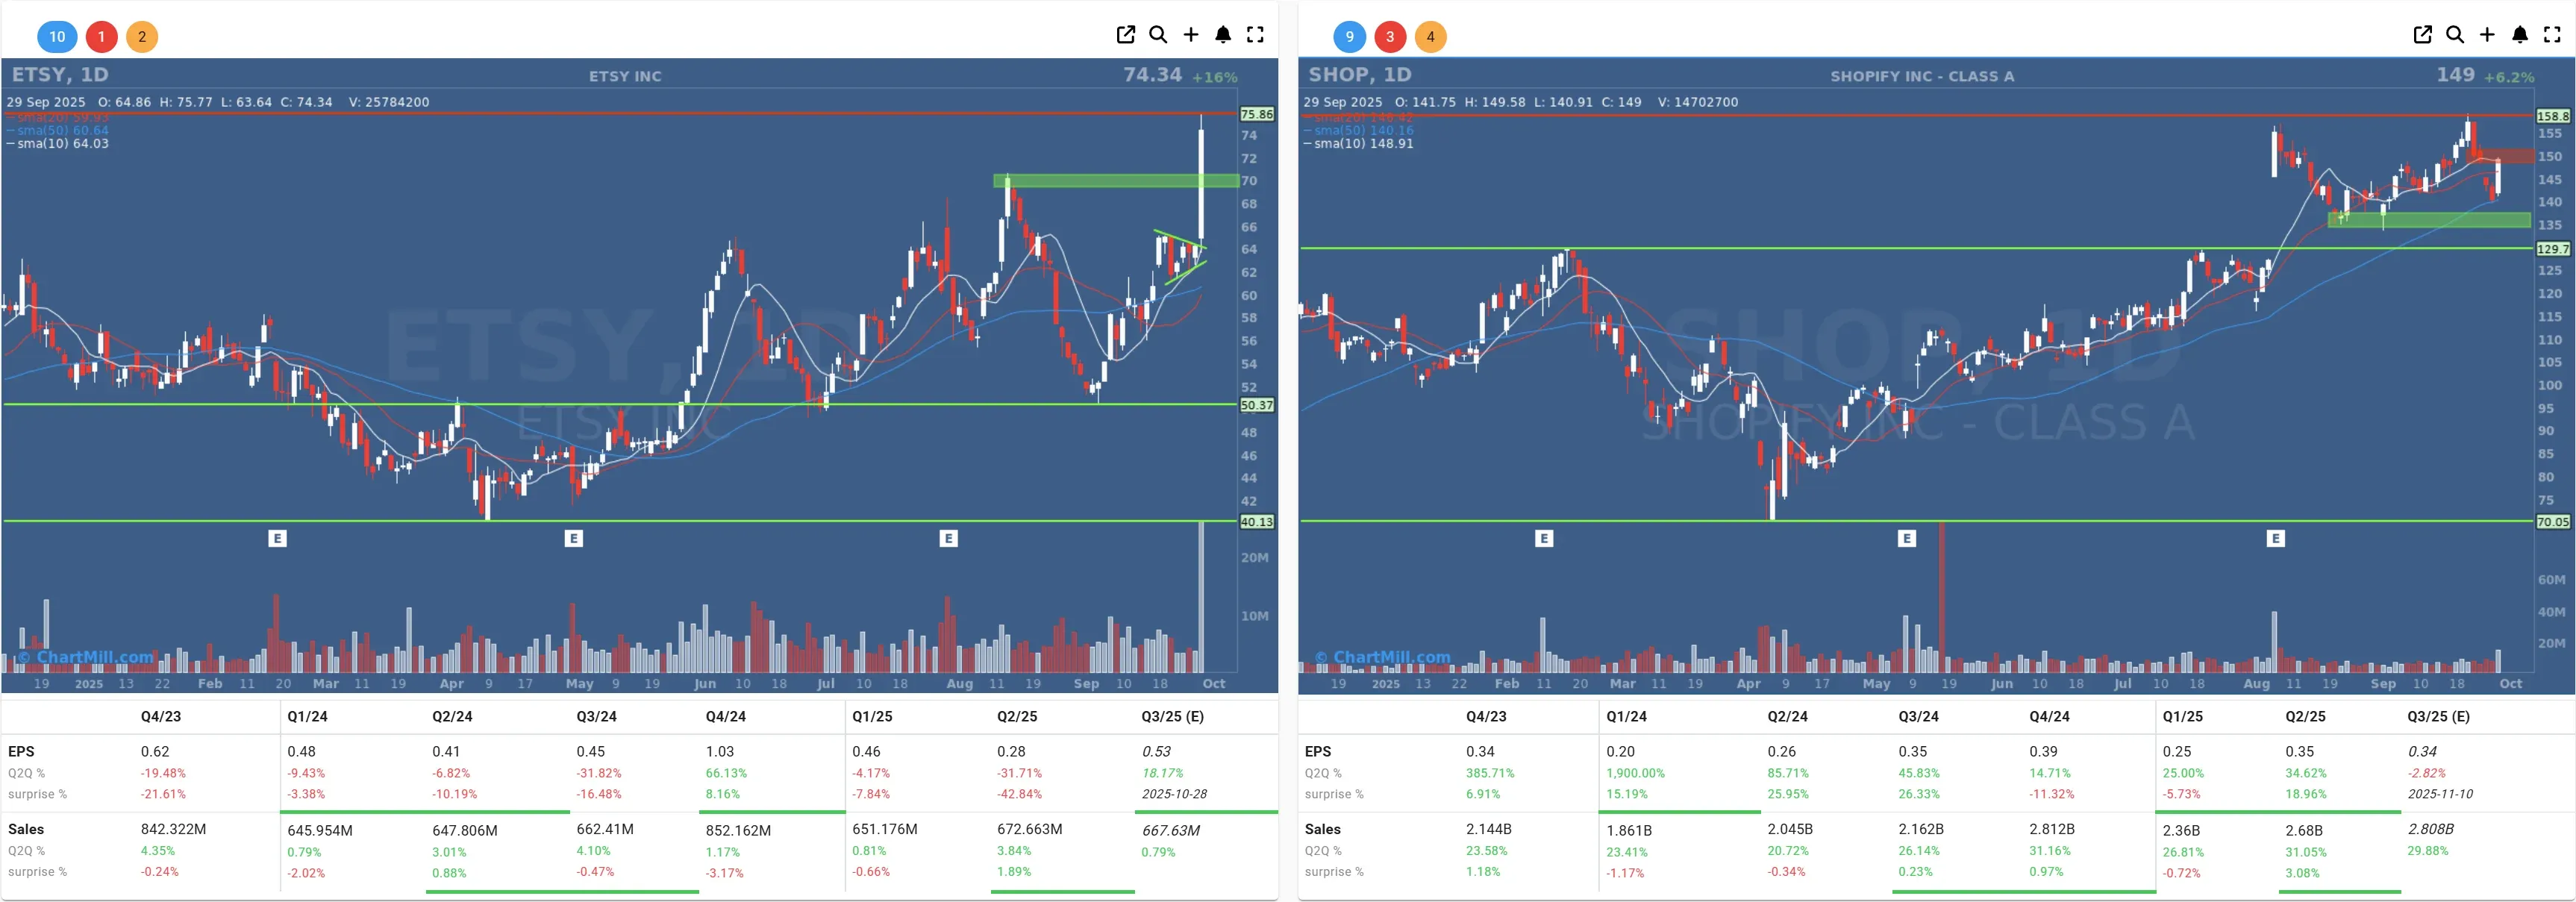Click ETSY support price label 50.37
This screenshot has height=902, width=2576.
[1257, 405]
